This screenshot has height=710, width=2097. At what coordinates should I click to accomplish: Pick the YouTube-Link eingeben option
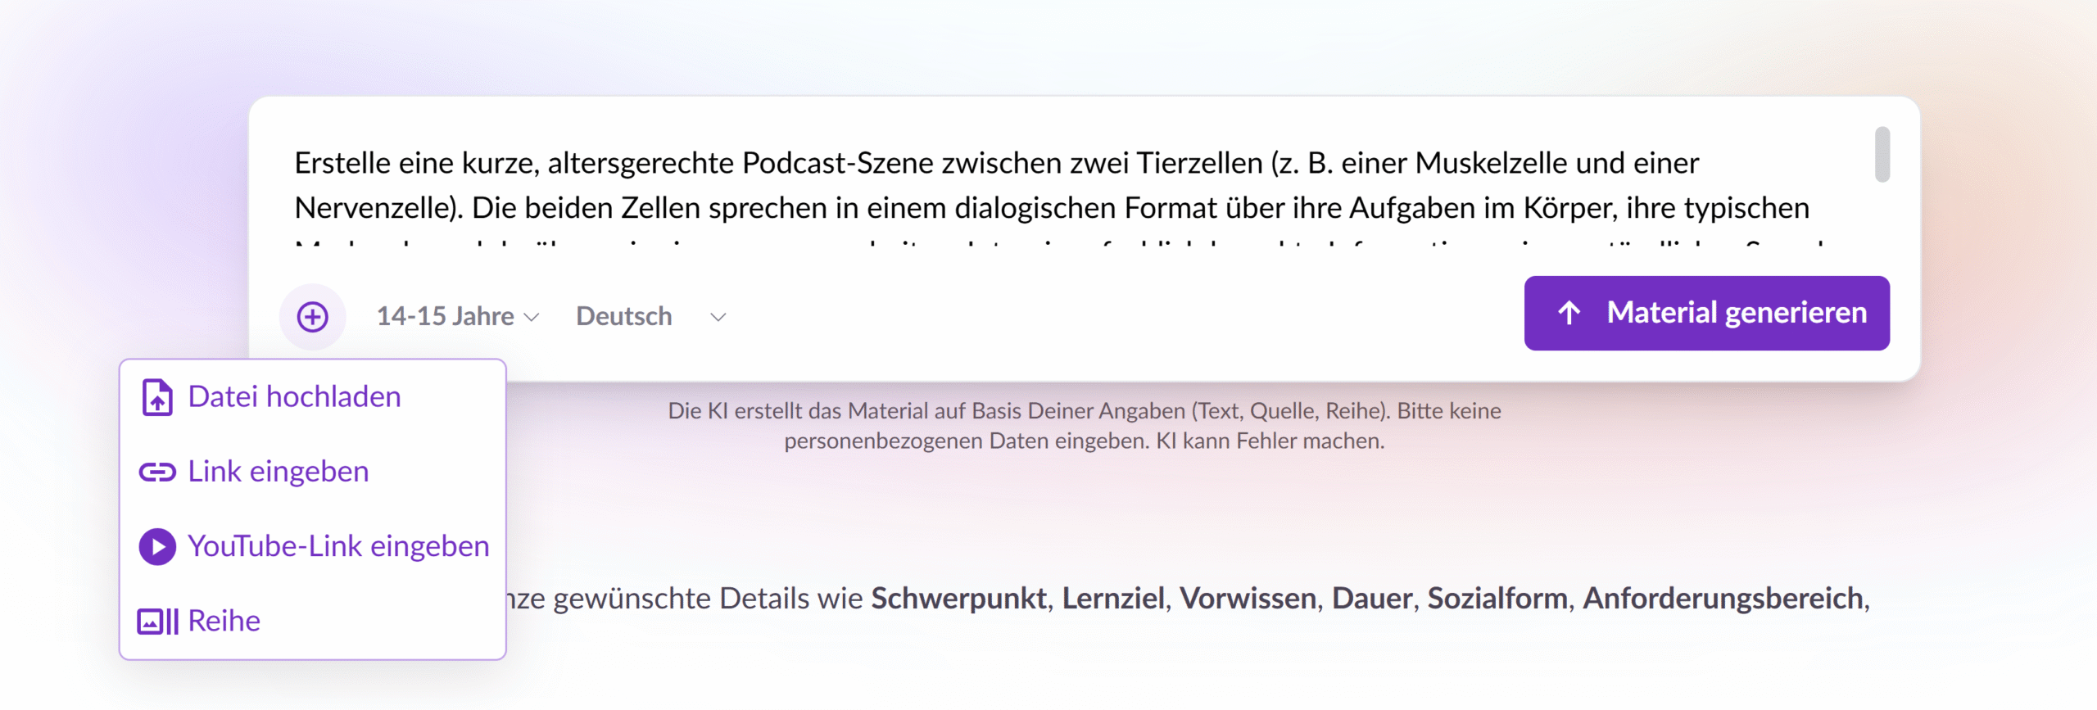coord(338,546)
